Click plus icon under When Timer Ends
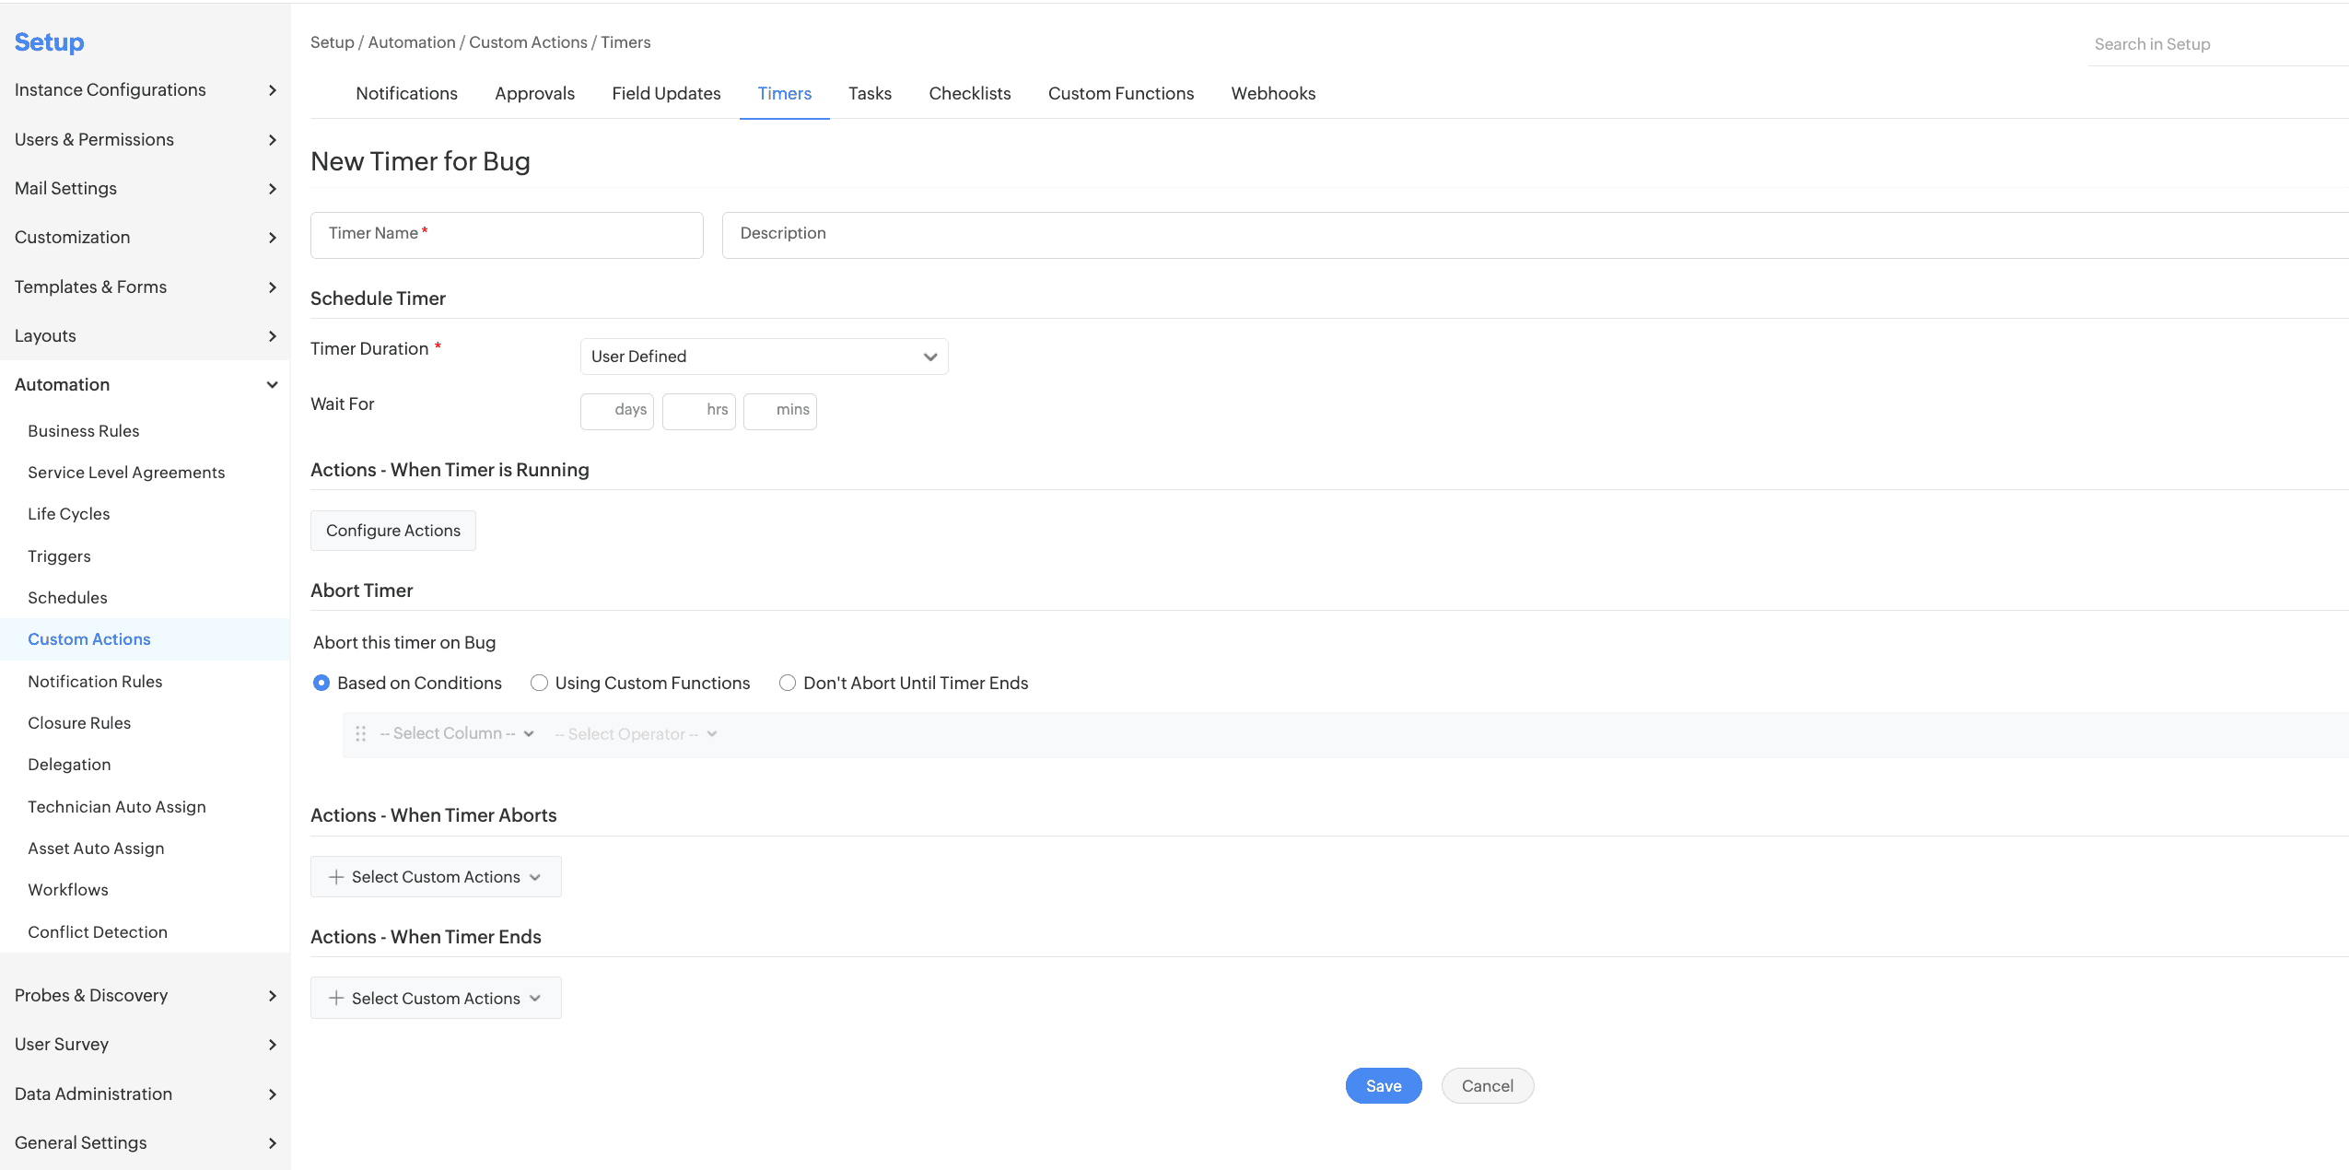Image resolution: width=2349 pixels, height=1170 pixels. pyautogui.click(x=336, y=999)
